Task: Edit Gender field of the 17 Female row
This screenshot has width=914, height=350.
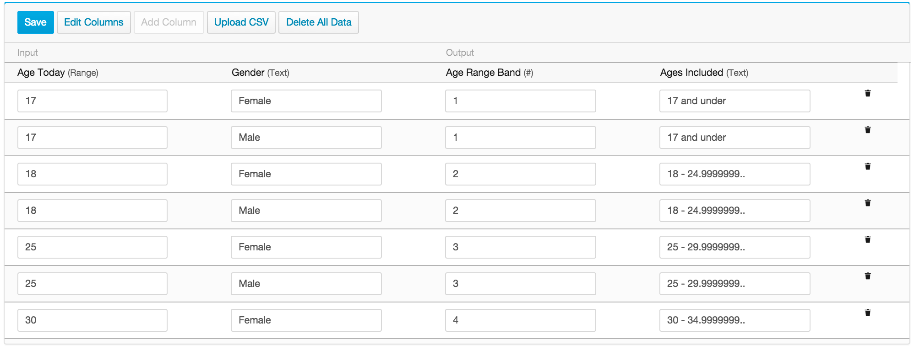Action: tap(306, 101)
